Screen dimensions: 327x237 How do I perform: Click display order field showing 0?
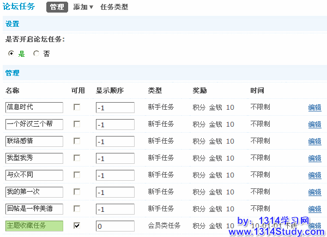pyautogui.click(x=115, y=226)
